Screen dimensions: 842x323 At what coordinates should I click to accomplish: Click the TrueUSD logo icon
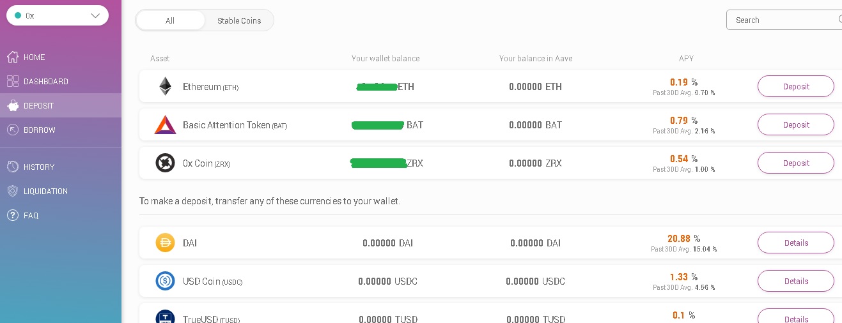point(165,317)
